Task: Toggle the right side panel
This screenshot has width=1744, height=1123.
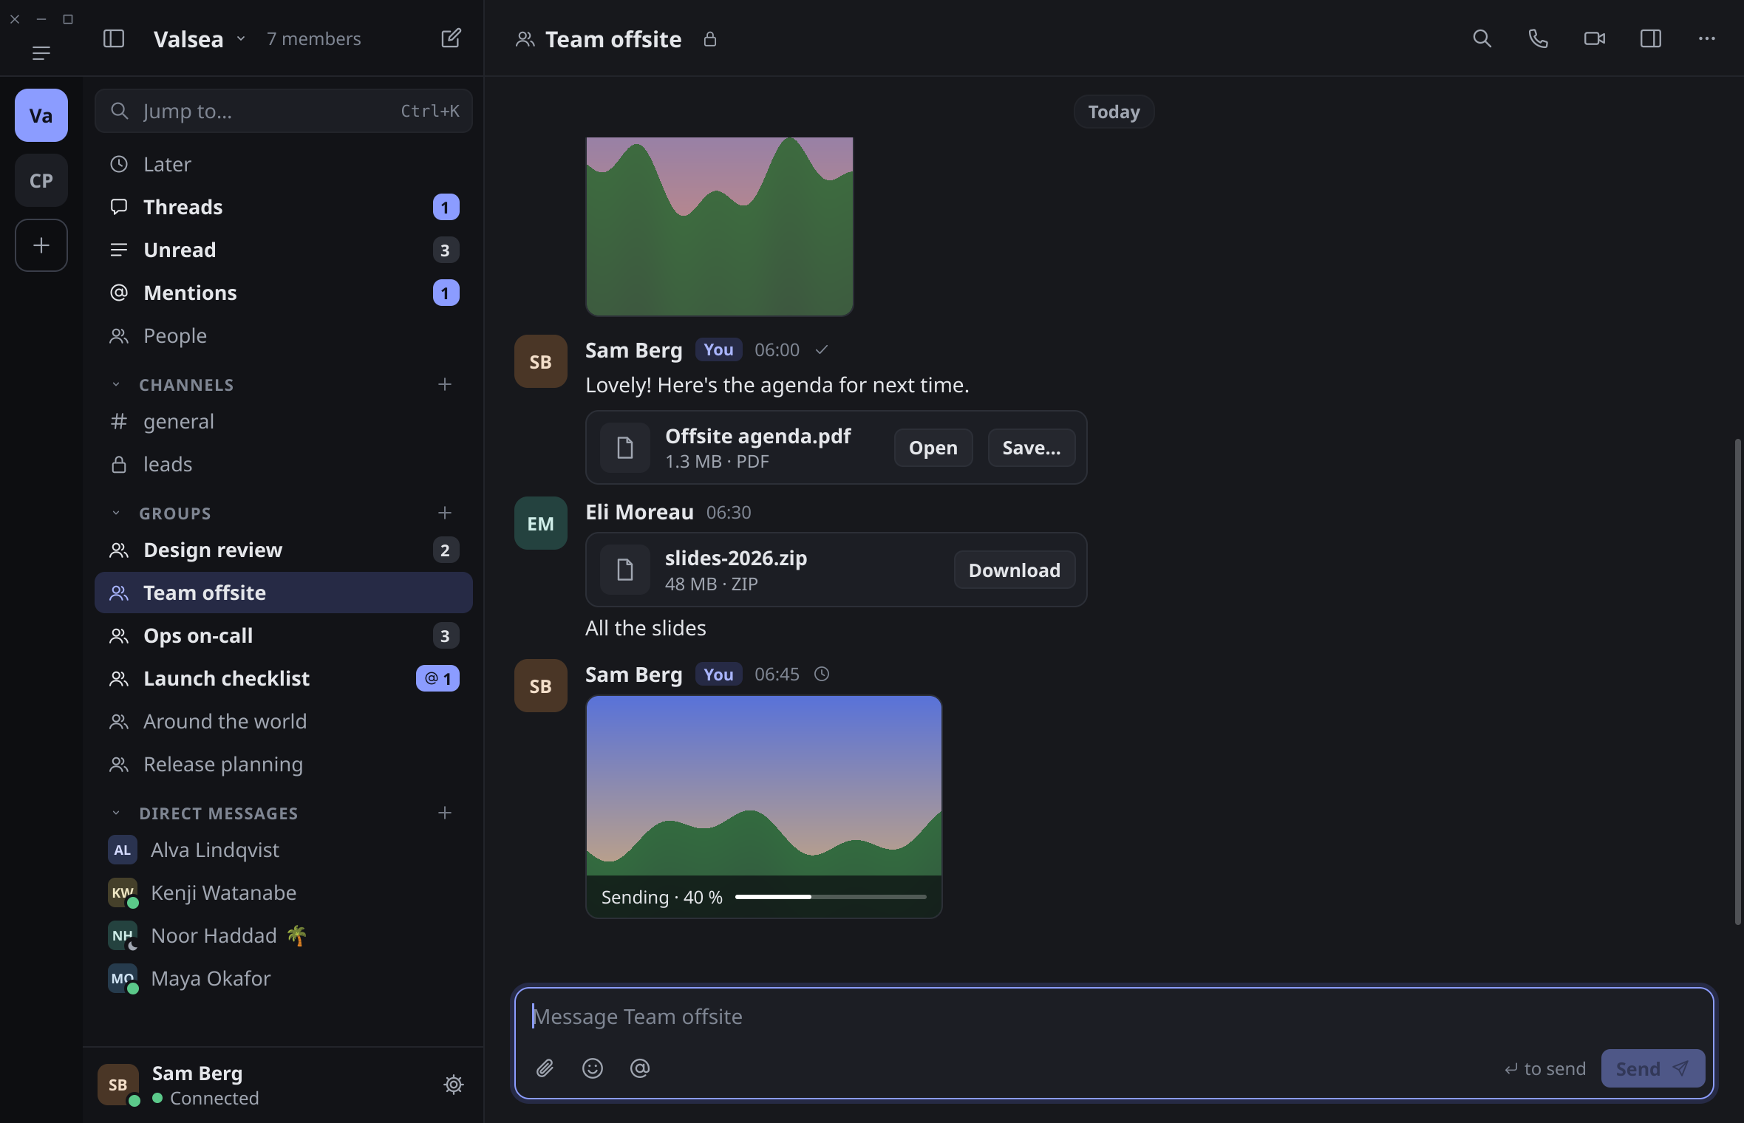Action: tap(1650, 38)
